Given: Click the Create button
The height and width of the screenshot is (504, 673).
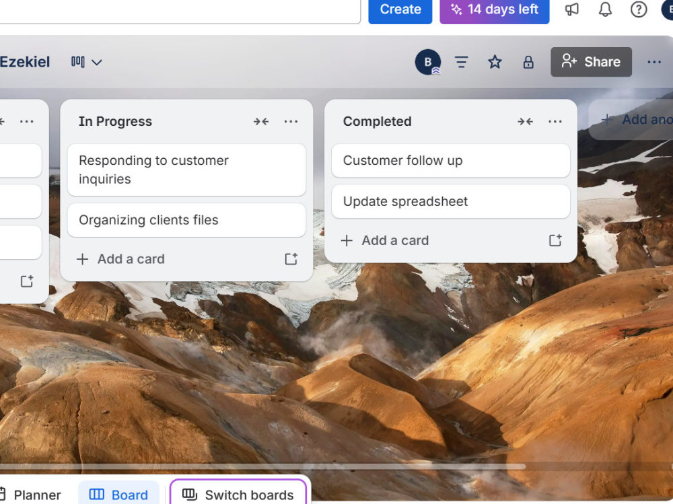Looking at the screenshot, I should [400, 9].
